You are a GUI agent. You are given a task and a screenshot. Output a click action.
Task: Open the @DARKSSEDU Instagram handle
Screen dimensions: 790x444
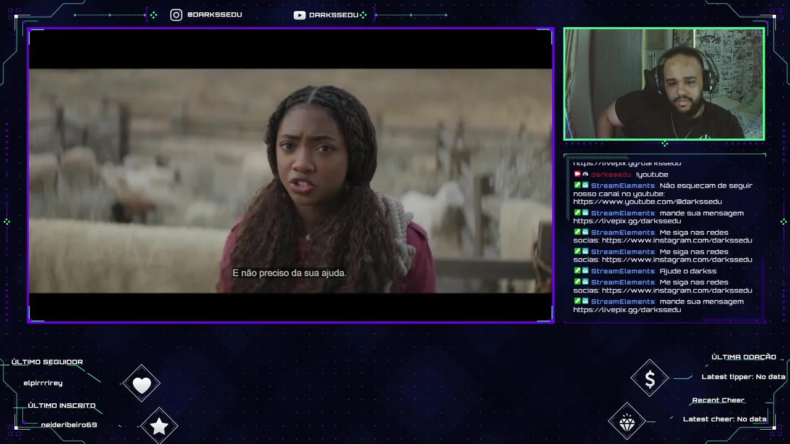(214, 15)
